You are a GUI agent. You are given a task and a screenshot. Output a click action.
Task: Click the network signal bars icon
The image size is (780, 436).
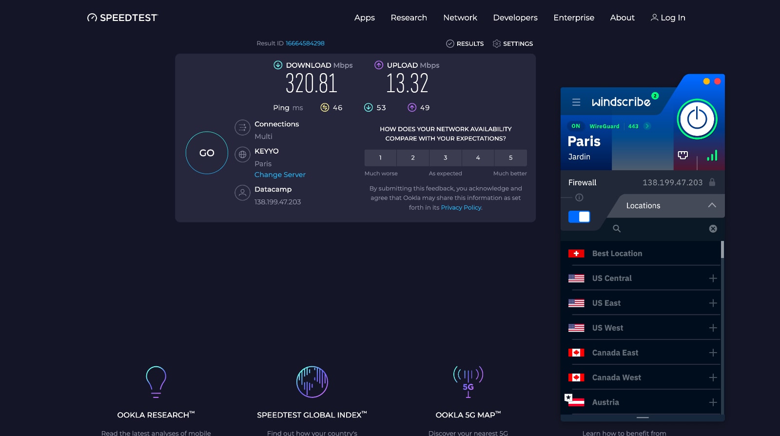point(712,155)
